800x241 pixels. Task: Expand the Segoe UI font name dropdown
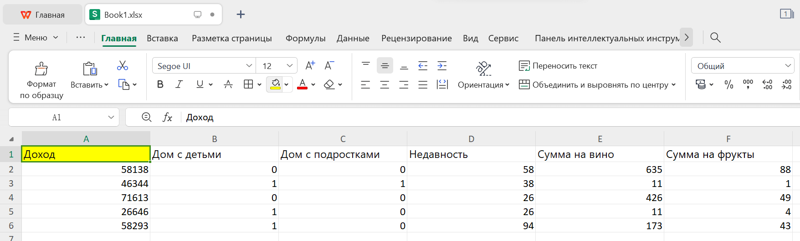[249, 66]
